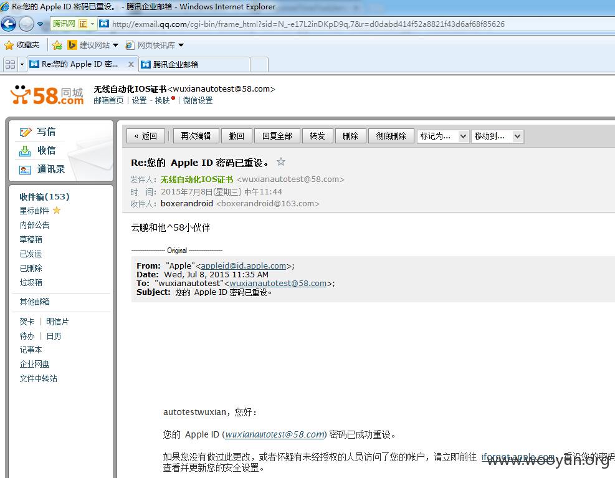
Task: Click the 再次编辑 button
Action: pos(196,136)
